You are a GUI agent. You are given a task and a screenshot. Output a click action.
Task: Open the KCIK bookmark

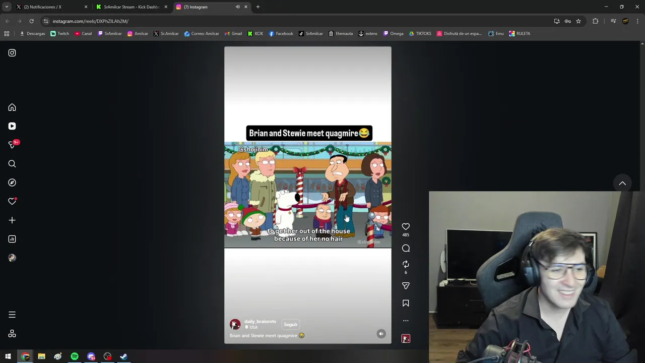coord(255,34)
